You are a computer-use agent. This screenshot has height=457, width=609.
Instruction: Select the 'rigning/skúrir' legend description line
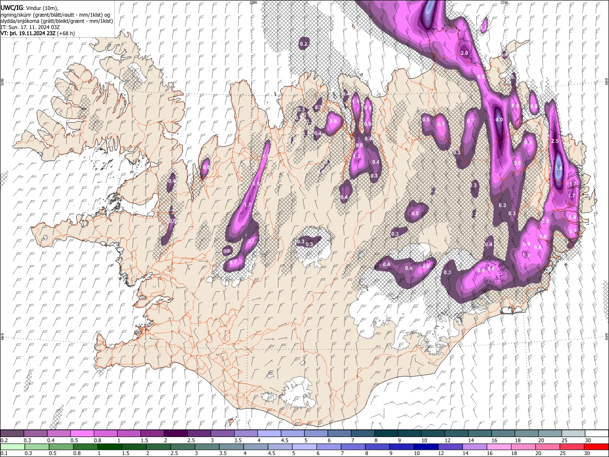[55, 14]
